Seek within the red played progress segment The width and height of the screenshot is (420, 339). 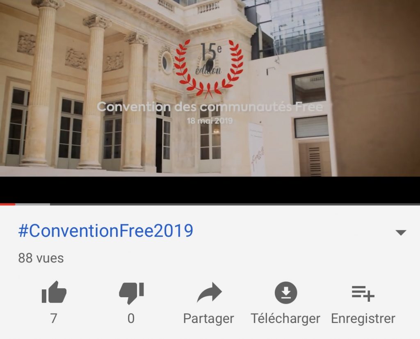click(7, 204)
